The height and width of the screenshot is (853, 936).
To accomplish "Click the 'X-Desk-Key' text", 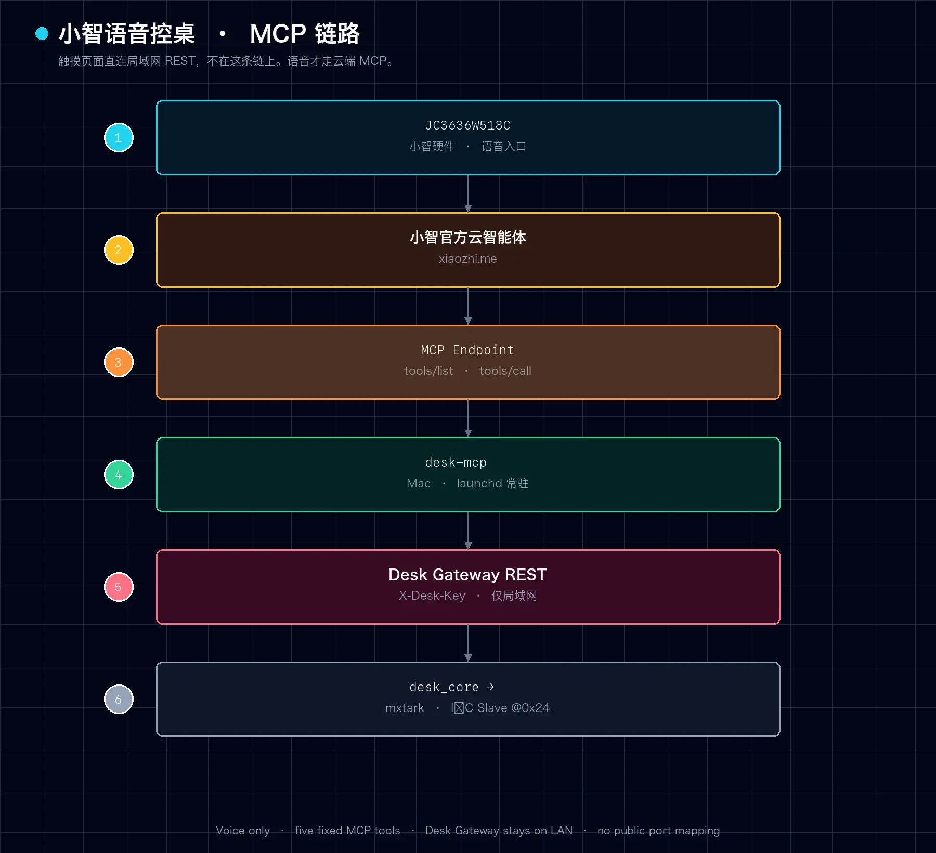I will (432, 596).
